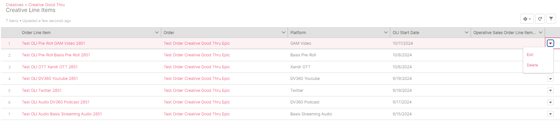The height and width of the screenshot is (123, 560).
Task: Open Test OLI Pre-Roll GAM Video 2851
Action: click(53, 43)
